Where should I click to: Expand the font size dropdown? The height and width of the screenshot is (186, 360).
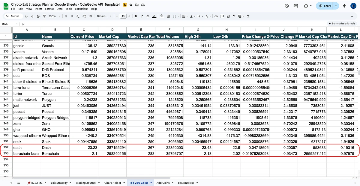(x=123, y=16)
